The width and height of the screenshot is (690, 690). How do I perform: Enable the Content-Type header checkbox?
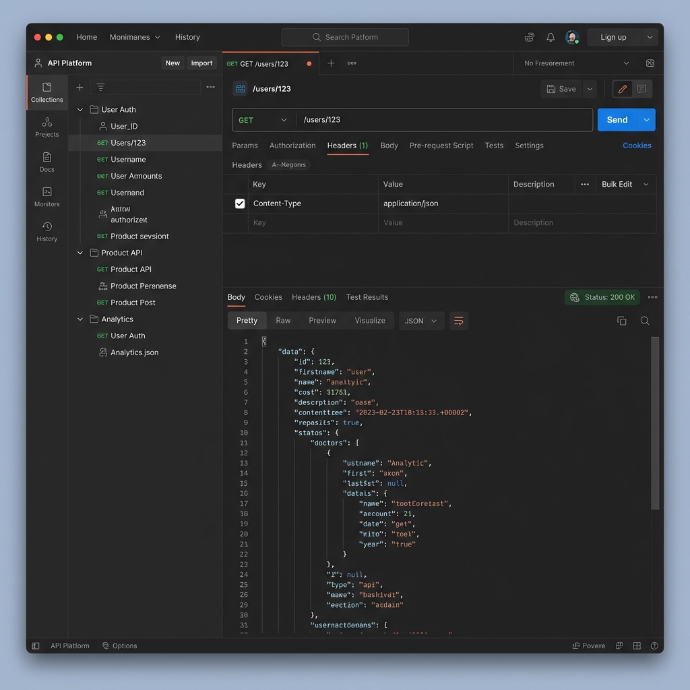[239, 203]
